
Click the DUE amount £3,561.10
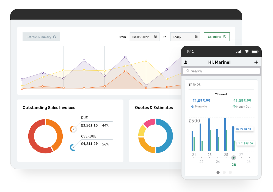(89, 125)
